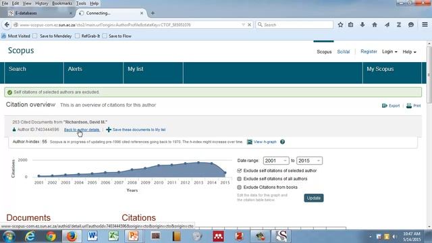Check Exclude self citations of all authors
The width and height of the screenshot is (432, 243).
click(x=239, y=179)
